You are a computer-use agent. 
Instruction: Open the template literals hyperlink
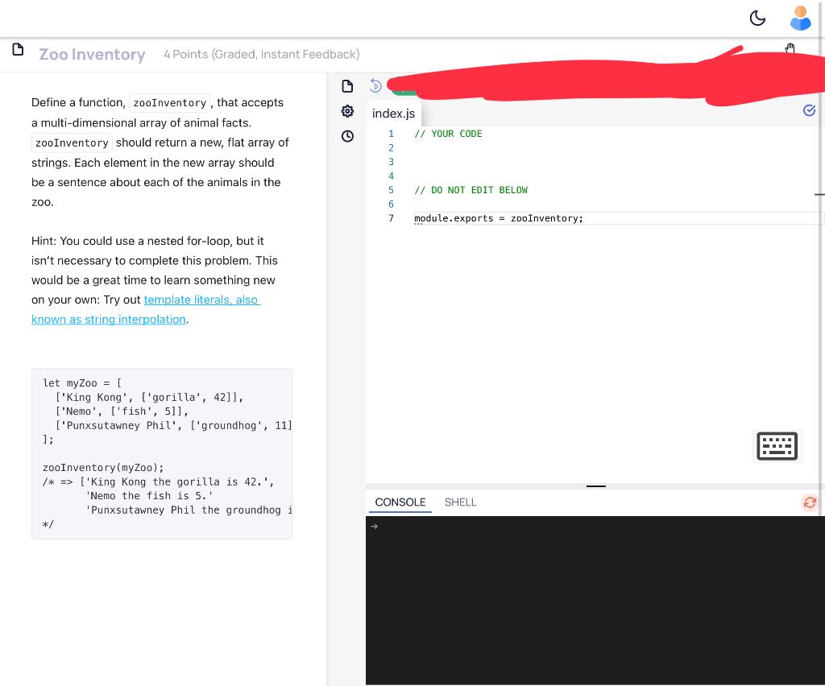point(201,300)
